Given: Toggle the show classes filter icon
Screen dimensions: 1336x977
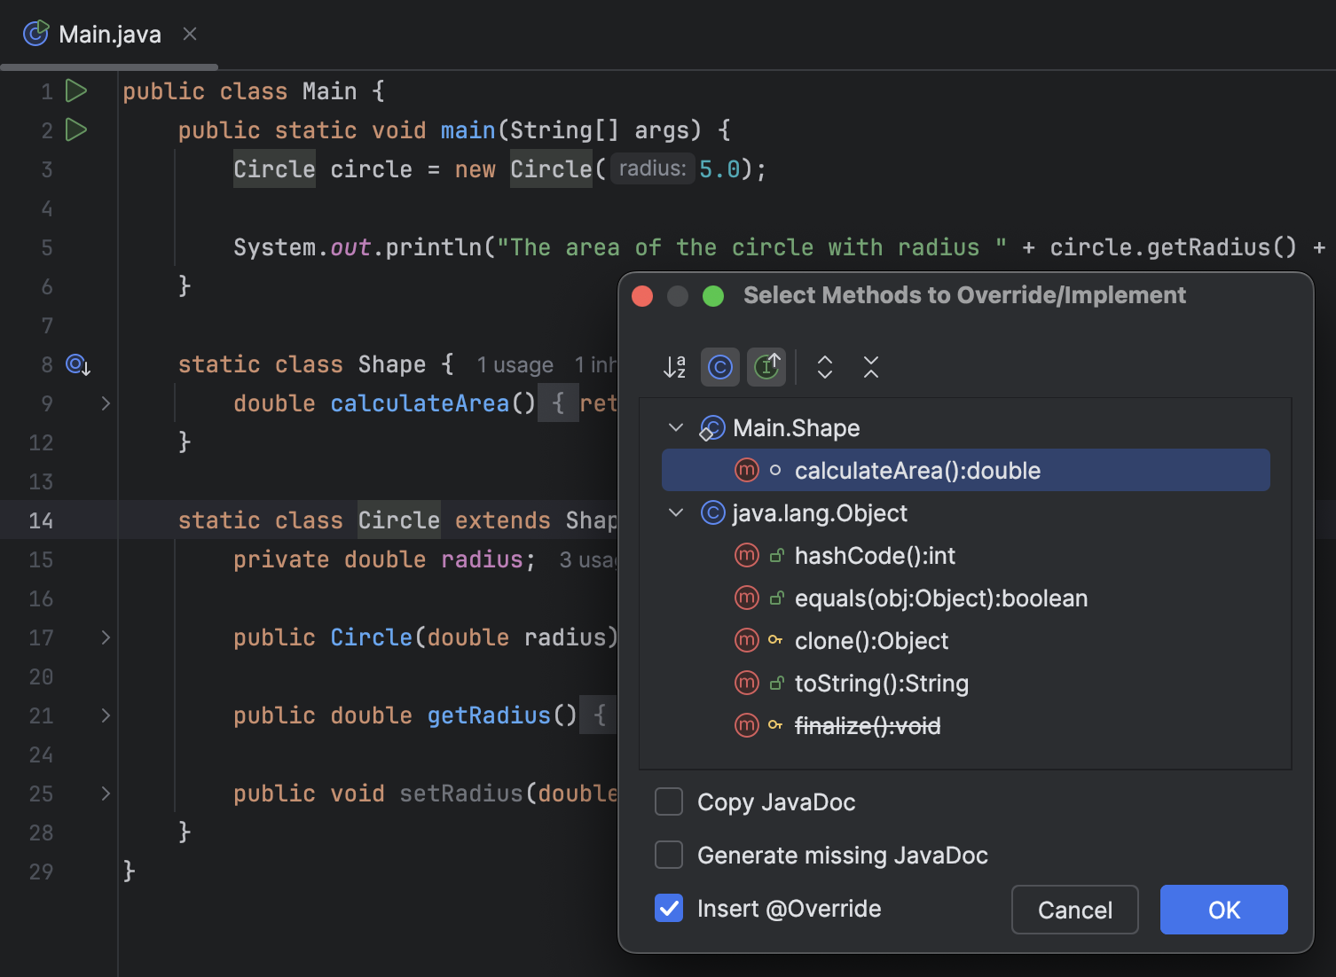Looking at the screenshot, I should (719, 366).
